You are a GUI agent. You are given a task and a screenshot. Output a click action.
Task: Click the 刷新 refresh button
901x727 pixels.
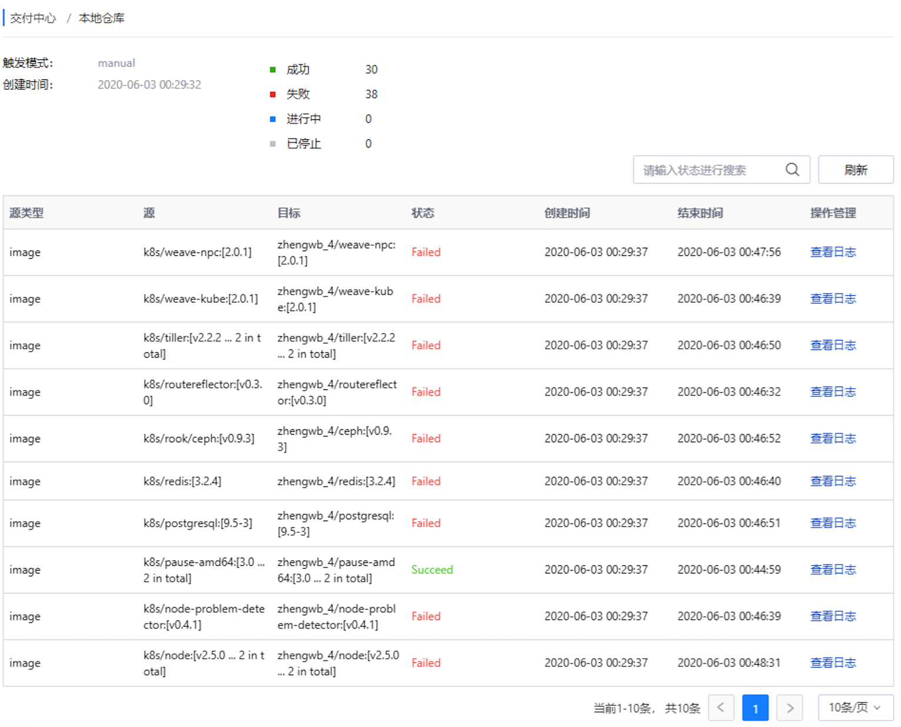pyautogui.click(x=856, y=169)
